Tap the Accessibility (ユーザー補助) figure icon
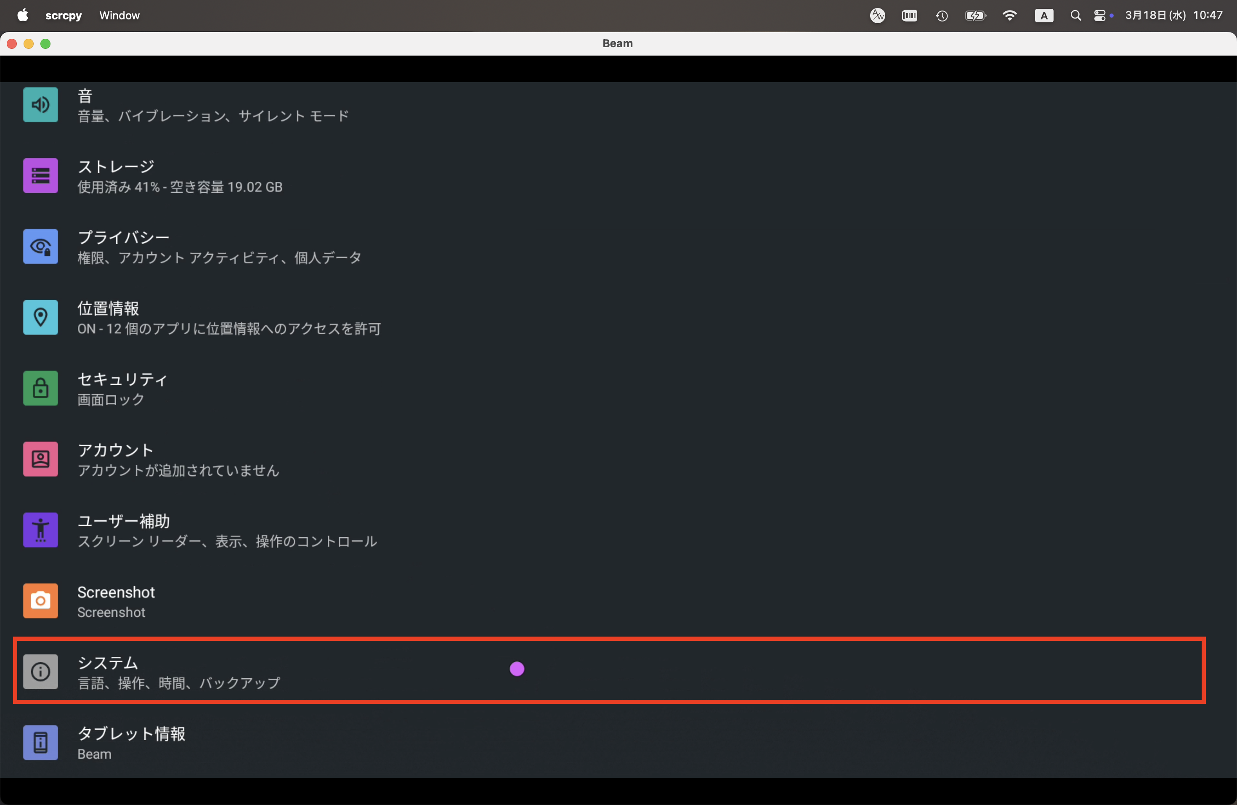 point(40,530)
